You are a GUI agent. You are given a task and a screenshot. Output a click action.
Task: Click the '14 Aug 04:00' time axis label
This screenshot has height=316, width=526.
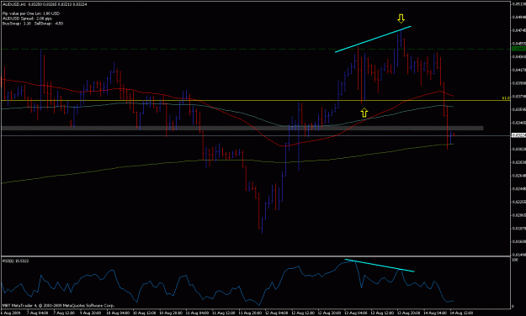(x=435, y=313)
